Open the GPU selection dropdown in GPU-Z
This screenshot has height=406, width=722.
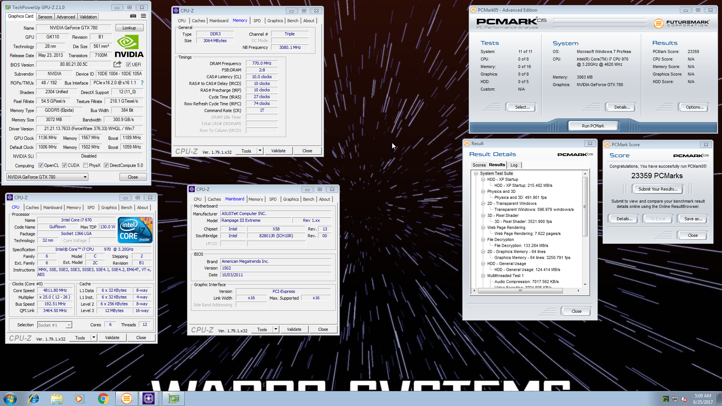tap(47, 177)
